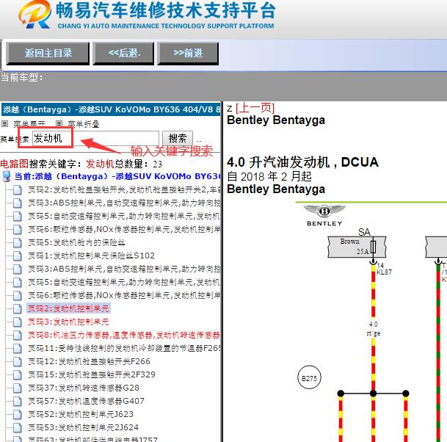447x442 pixels.
Task: Click page icon beside 页码12 发动机舱盖接触开关F266
Action: click(17, 361)
